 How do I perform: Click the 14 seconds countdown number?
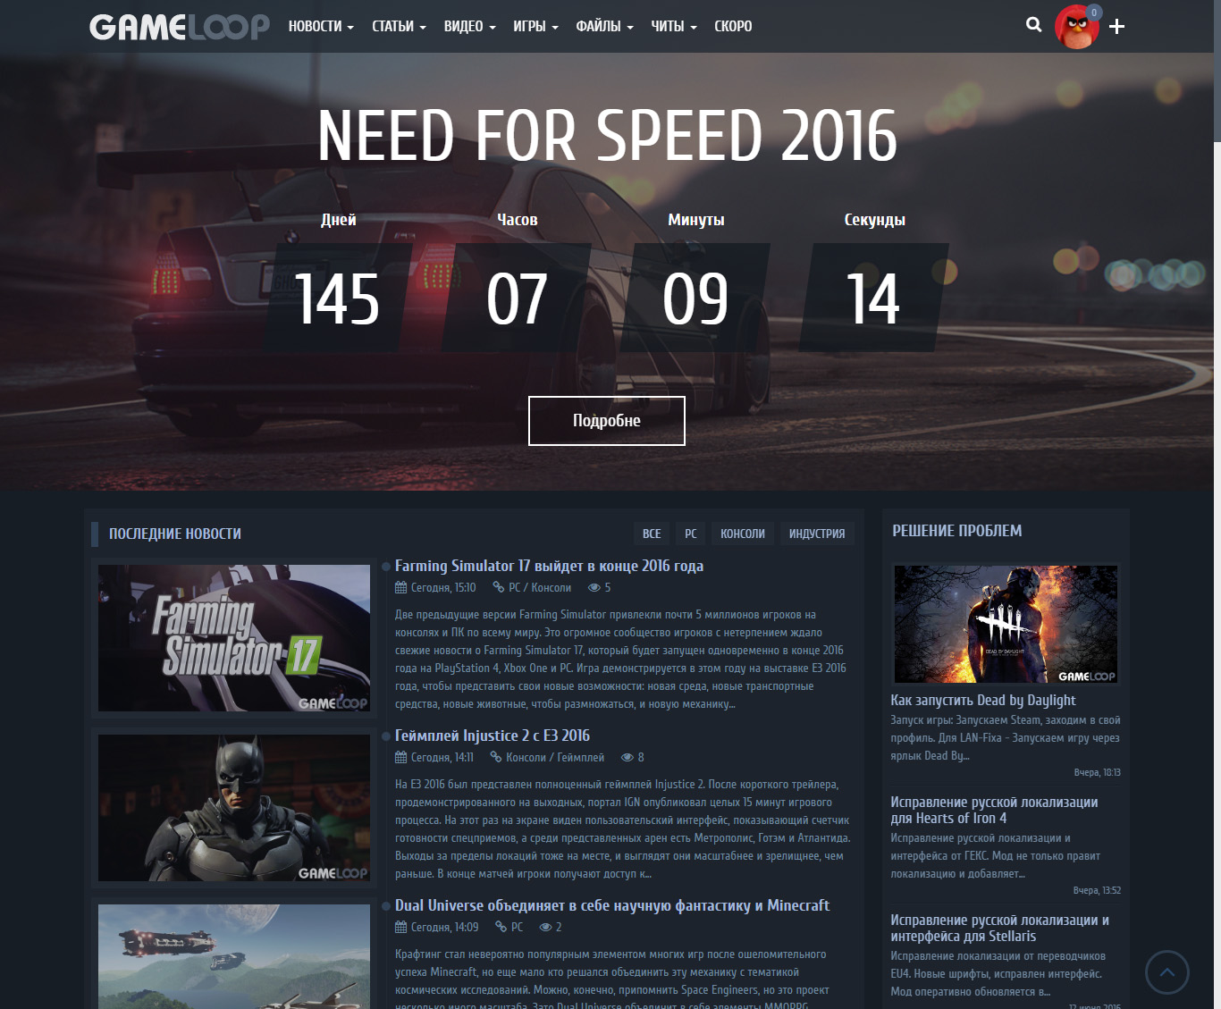(x=873, y=298)
